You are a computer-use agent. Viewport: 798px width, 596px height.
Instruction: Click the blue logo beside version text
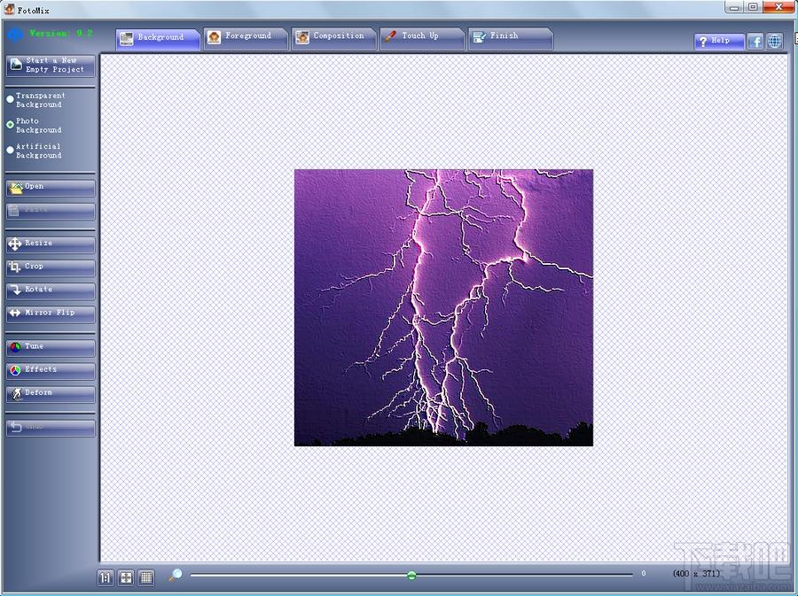[x=15, y=35]
